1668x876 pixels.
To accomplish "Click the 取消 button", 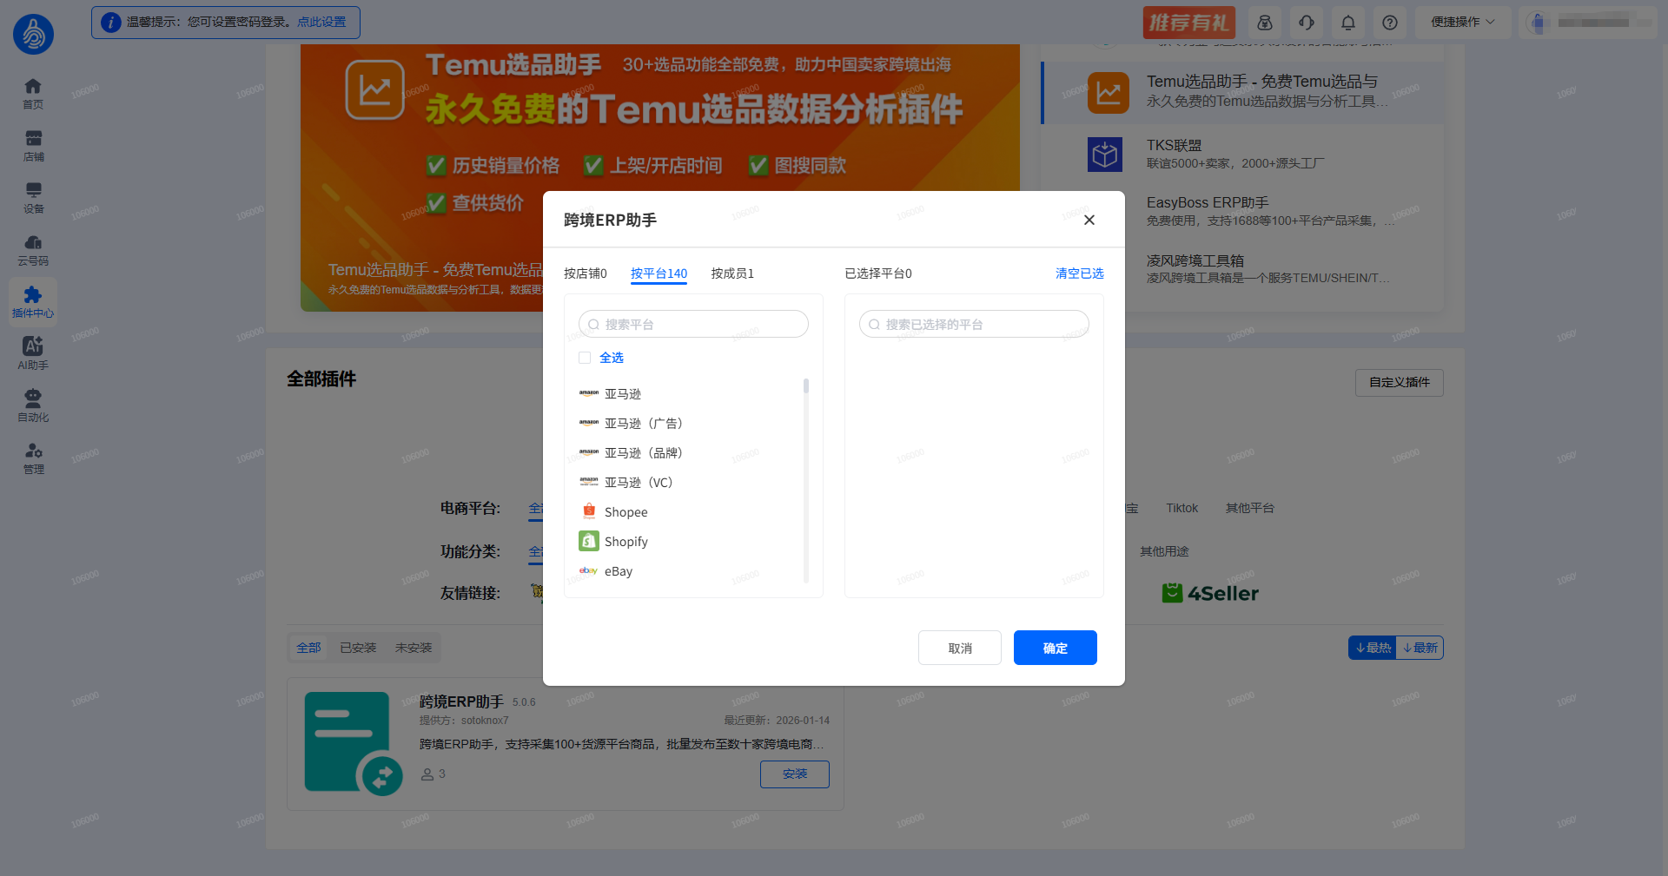I will (x=960, y=648).
